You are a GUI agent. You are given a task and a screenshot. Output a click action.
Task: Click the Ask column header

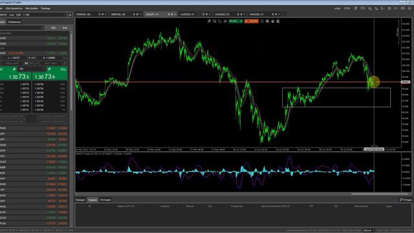click(65, 28)
